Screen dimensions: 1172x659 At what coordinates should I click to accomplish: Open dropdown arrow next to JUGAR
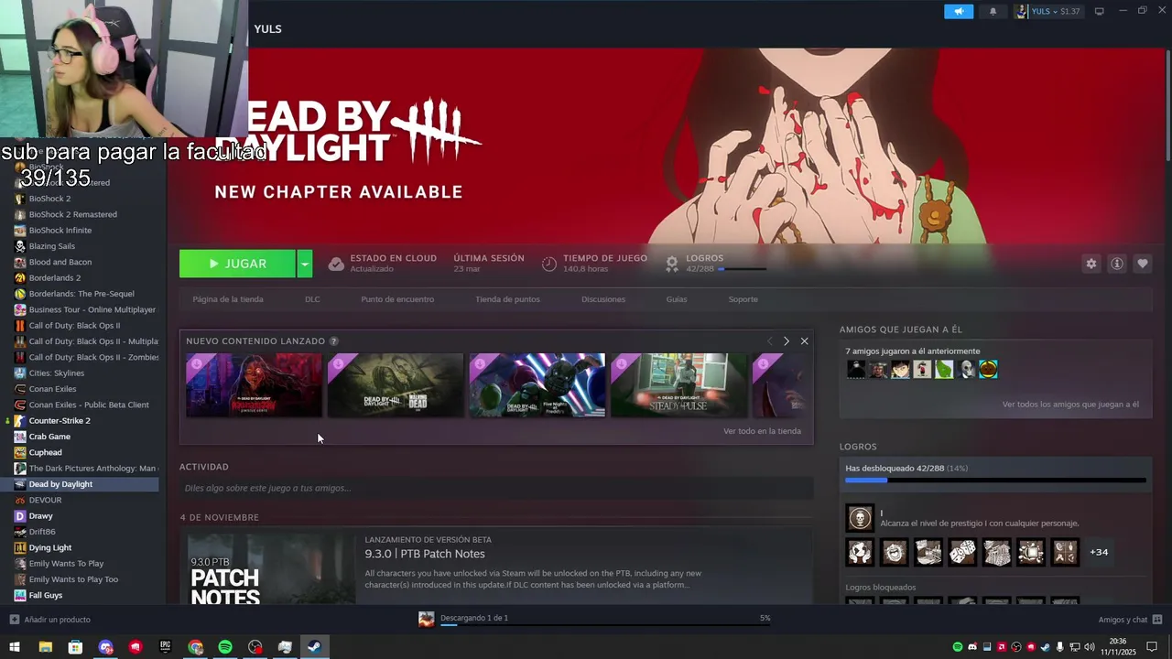[305, 264]
